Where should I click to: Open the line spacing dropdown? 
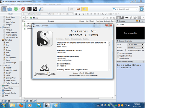pyautogui.click(x=69, y=14)
